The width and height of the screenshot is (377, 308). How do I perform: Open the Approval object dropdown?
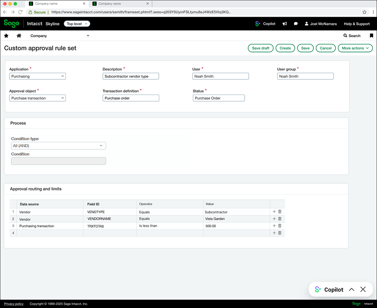click(x=38, y=98)
